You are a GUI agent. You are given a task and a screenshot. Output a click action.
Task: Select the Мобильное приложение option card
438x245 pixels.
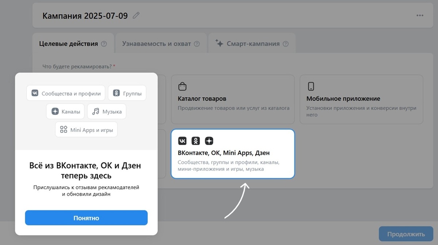361,99
